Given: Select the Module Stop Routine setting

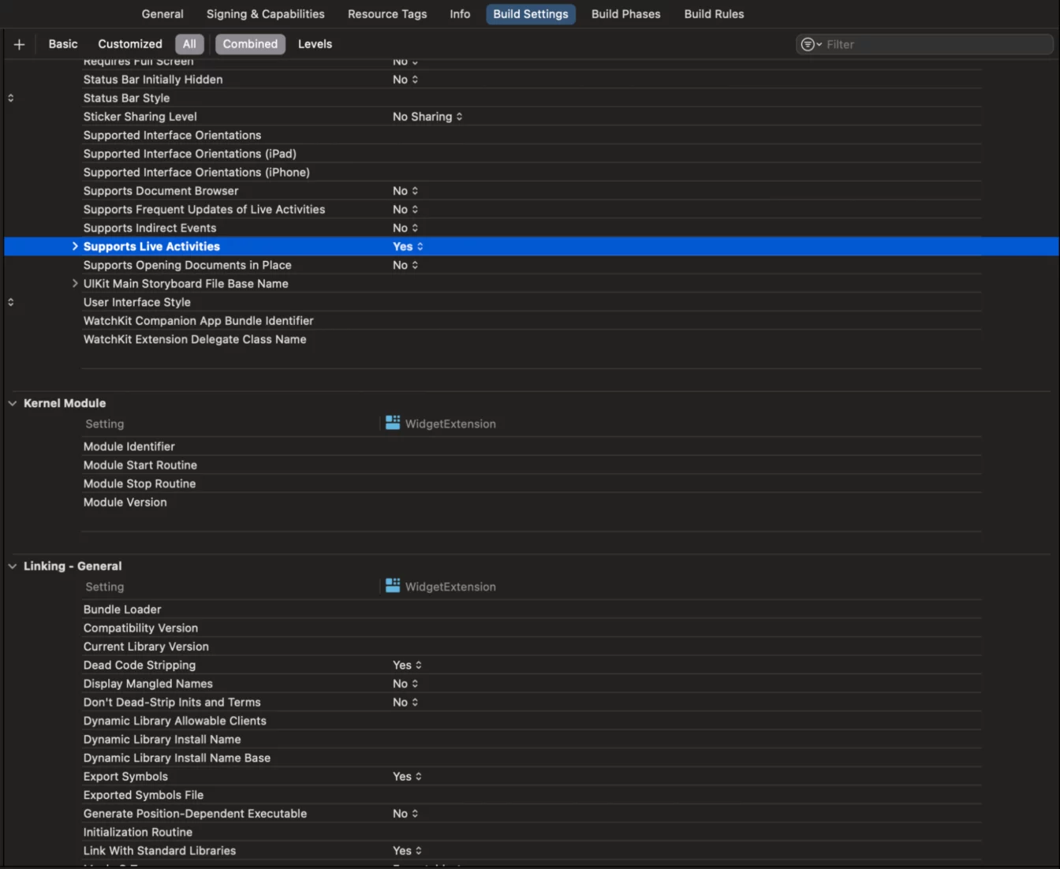Looking at the screenshot, I should 140,483.
